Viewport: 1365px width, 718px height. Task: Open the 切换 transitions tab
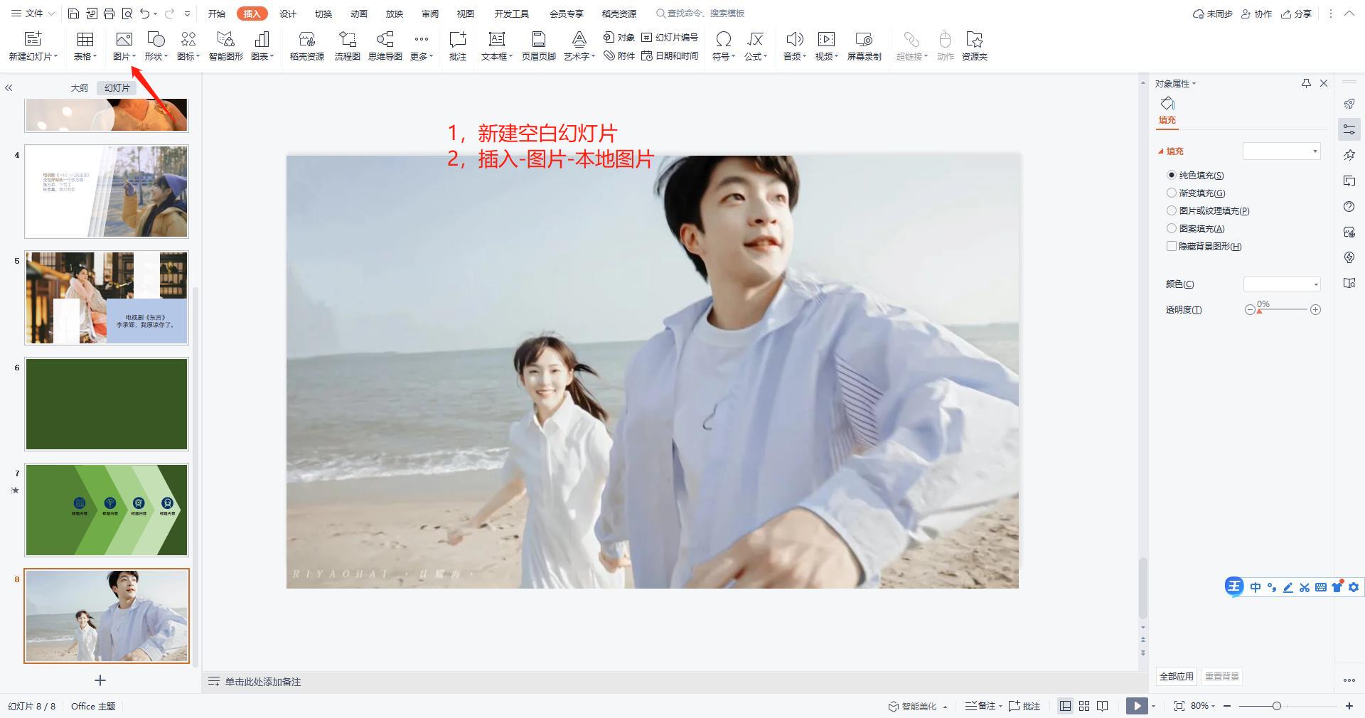(323, 14)
